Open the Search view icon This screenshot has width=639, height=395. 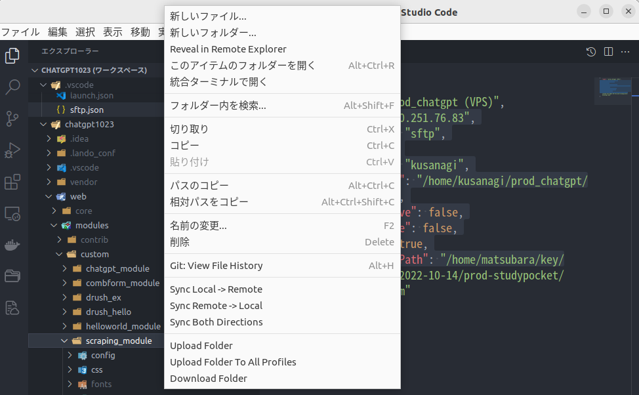[12, 87]
